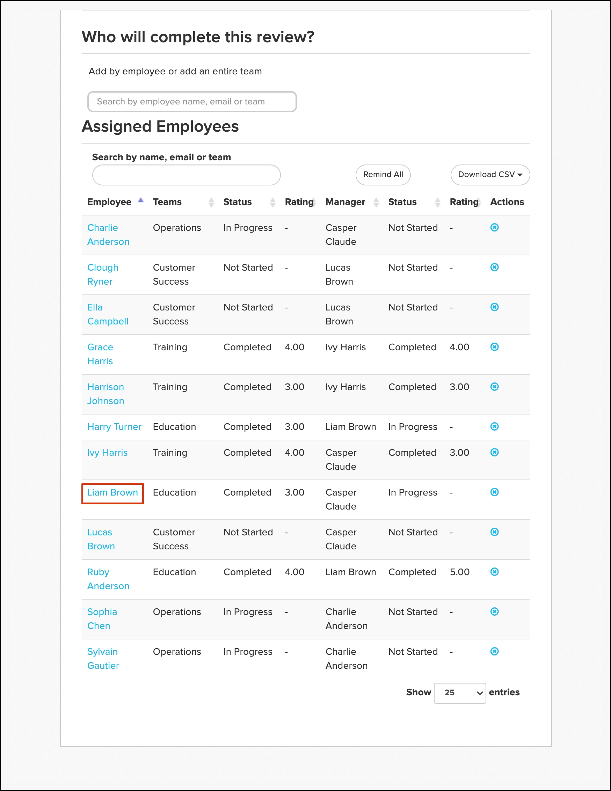Click the Remind All button

click(x=383, y=175)
